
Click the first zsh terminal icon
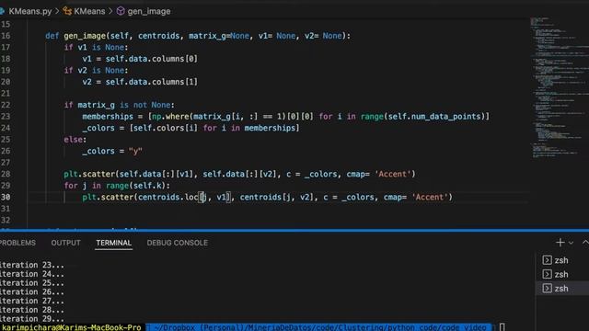coord(547,260)
